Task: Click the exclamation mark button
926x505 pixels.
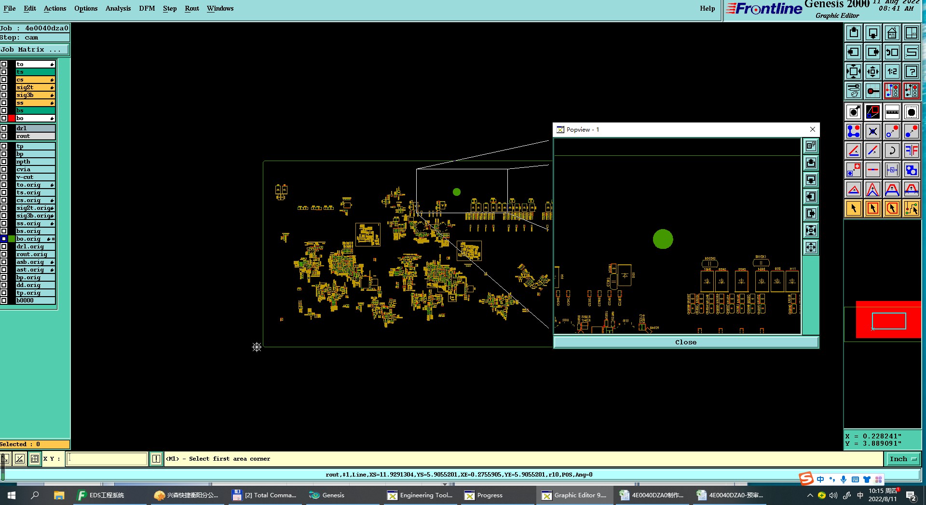Action: tap(156, 459)
